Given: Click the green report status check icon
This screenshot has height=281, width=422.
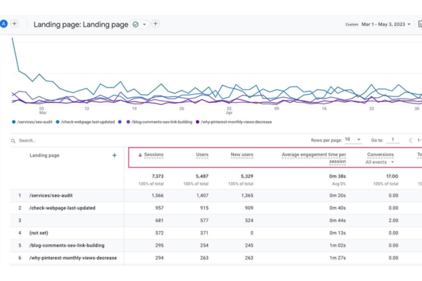Looking at the screenshot, I should click(136, 25).
